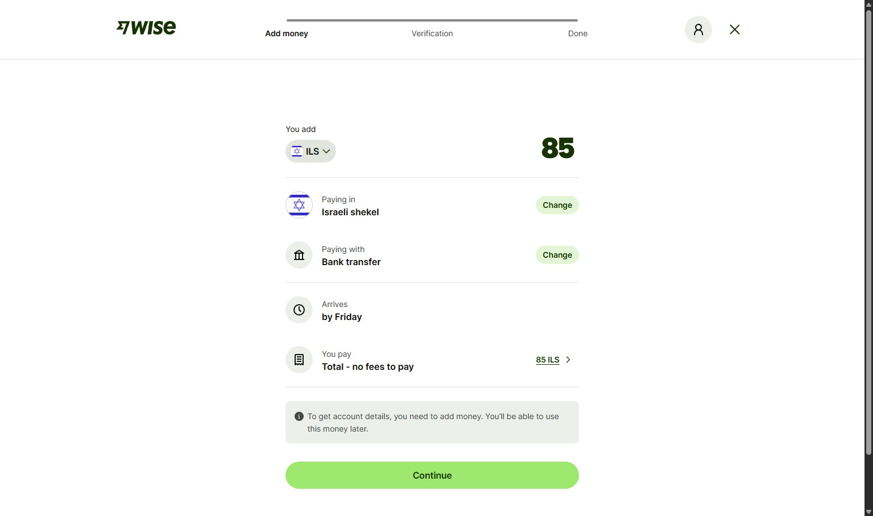The width and height of the screenshot is (873, 516).
Task: Open the profile account icon
Action: [x=698, y=29]
